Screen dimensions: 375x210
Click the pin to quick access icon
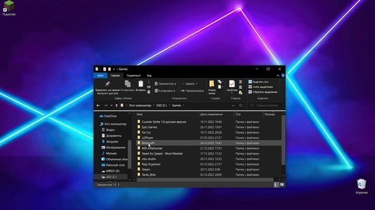107,84
